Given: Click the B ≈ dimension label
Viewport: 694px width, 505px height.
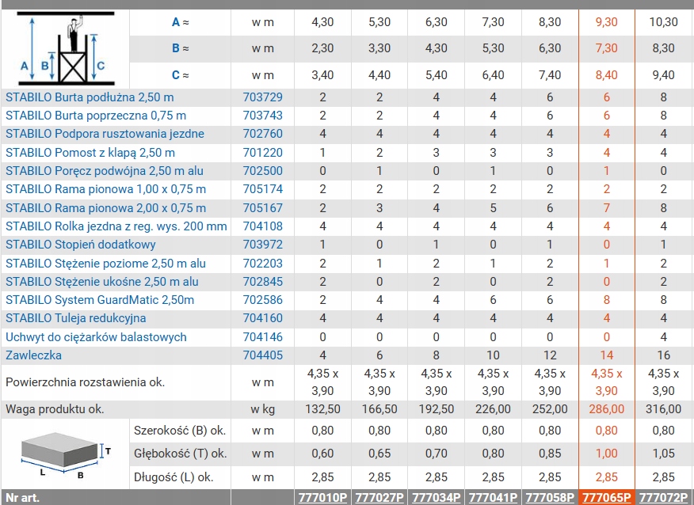Looking at the screenshot, I should click(x=180, y=48).
